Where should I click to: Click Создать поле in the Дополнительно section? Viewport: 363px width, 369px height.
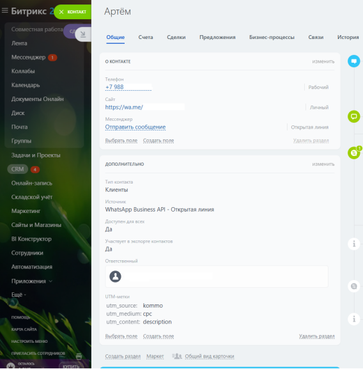pyautogui.click(x=158, y=336)
